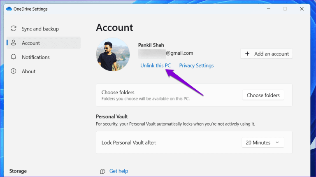The width and height of the screenshot is (316, 177).
Task: Open the Privacy Settings link
Action: 196,65
